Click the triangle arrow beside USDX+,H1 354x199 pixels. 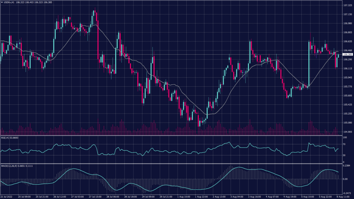[x=2, y=2]
